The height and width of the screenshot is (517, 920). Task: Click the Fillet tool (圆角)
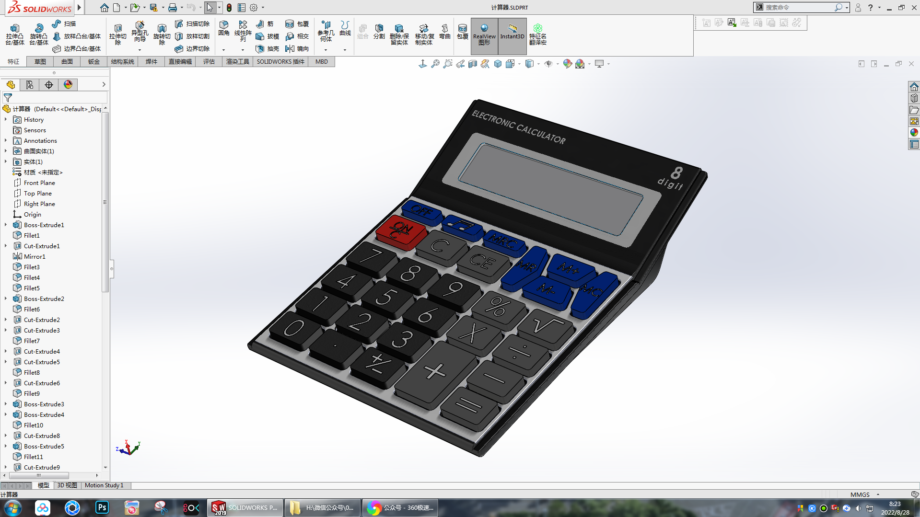pos(224,29)
